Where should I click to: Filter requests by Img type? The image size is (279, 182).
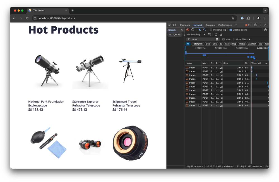point(234,44)
